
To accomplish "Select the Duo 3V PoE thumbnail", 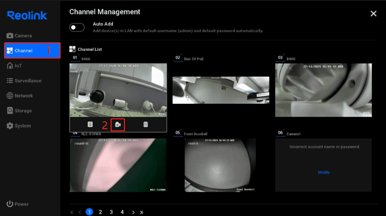I will coord(221,90).
